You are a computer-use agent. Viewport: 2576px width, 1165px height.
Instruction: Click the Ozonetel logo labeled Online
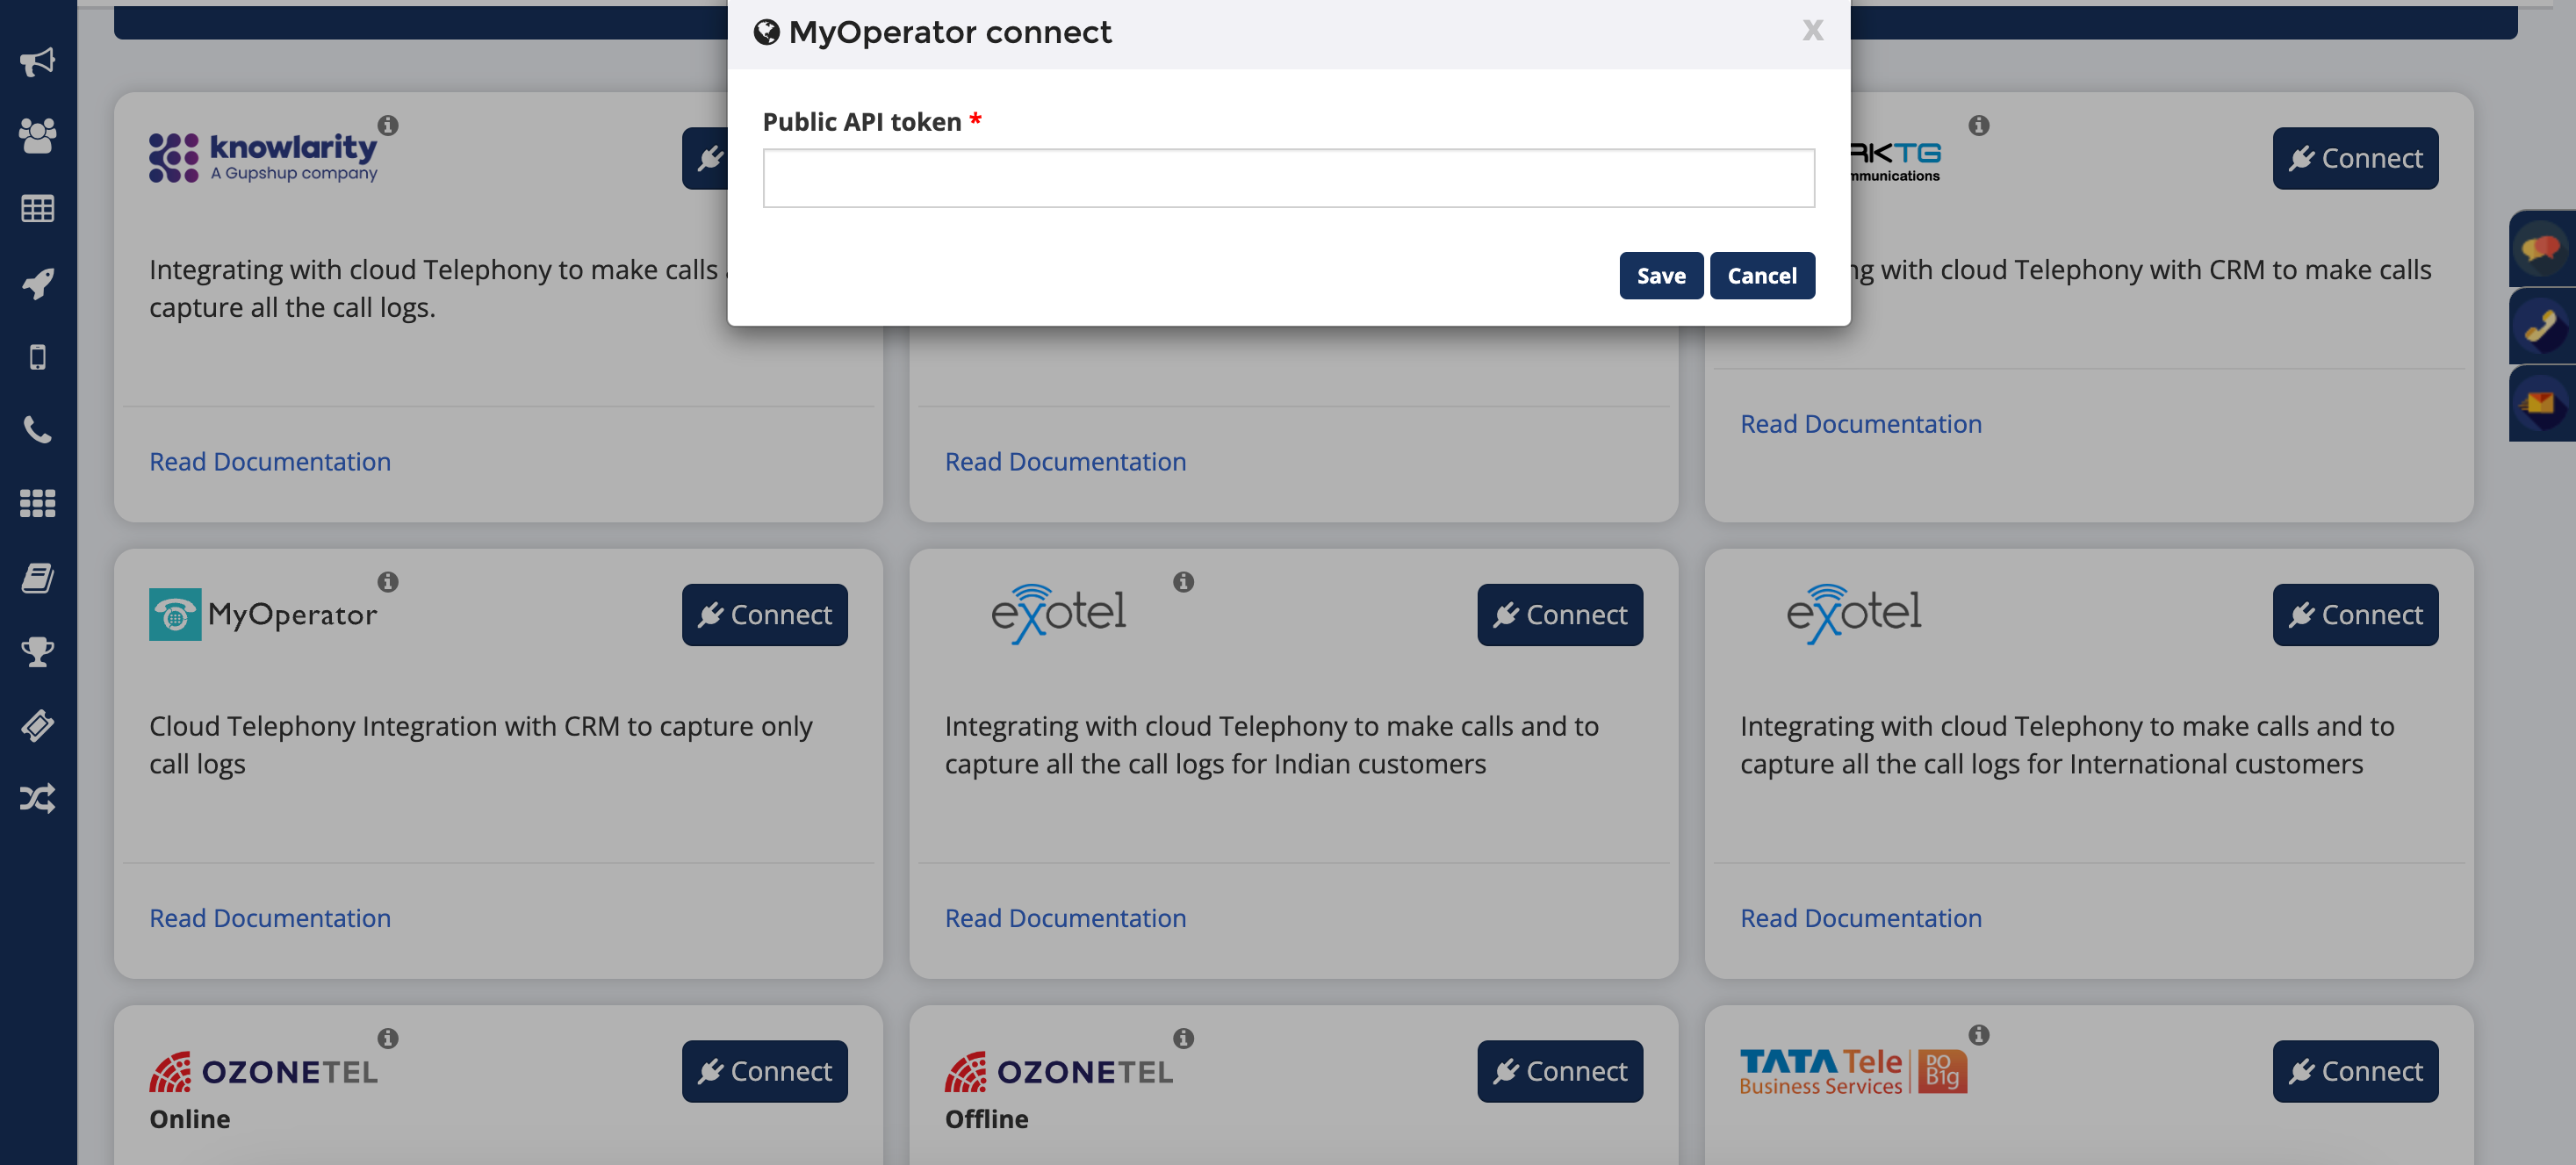263,1071
